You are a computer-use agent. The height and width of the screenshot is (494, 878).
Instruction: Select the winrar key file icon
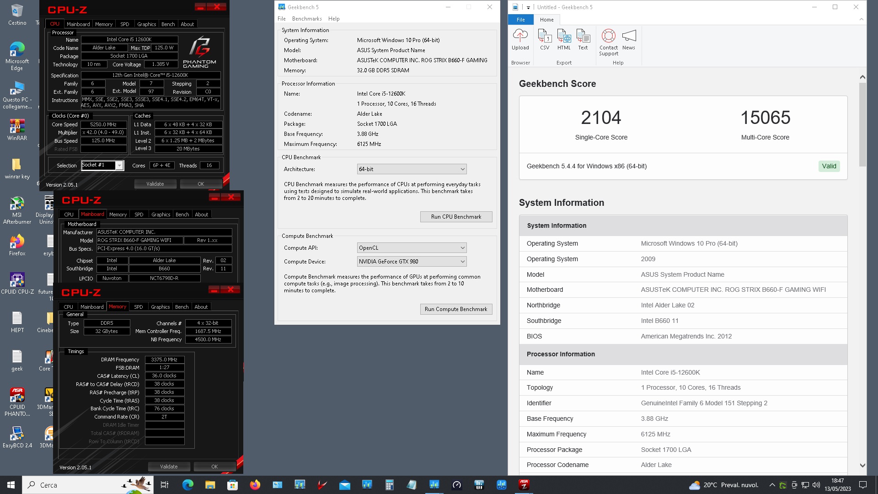click(17, 168)
